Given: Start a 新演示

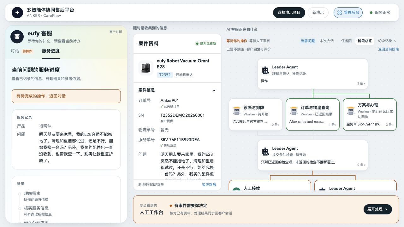Looking at the screenshot, I should tap(318, 13).
